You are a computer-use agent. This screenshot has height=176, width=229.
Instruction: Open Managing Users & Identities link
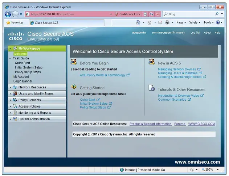[180, 73]
